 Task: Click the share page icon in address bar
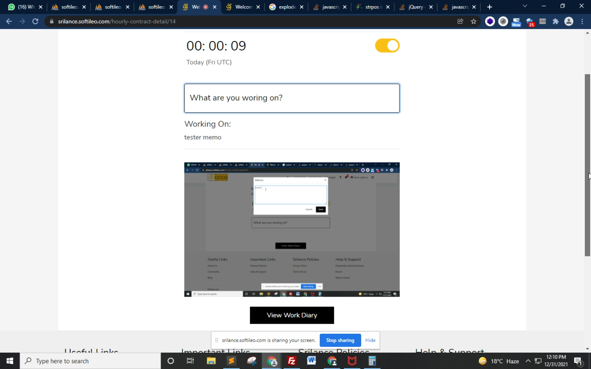coord(460,21)
